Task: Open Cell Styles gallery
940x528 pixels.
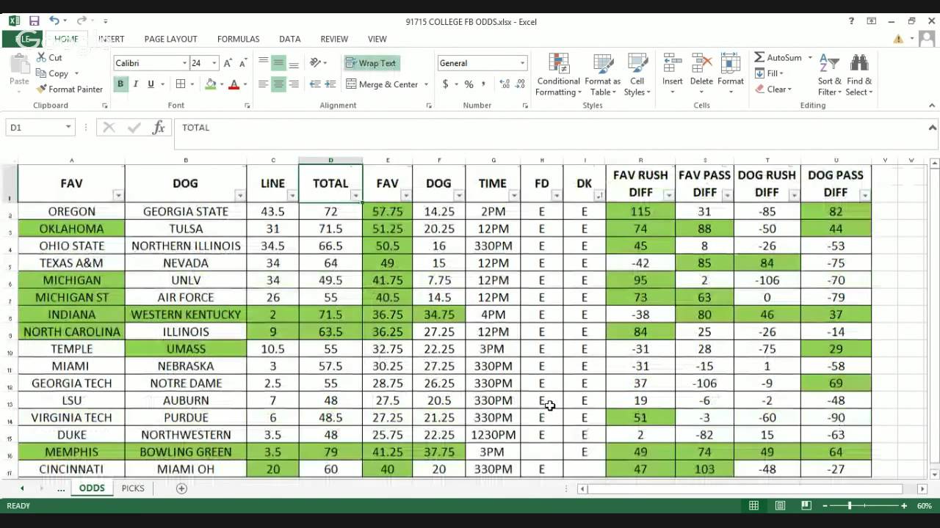Action: click(637, 75)
